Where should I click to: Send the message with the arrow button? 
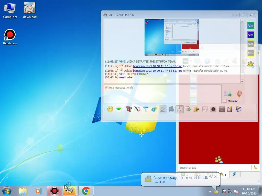coord(228,94)
